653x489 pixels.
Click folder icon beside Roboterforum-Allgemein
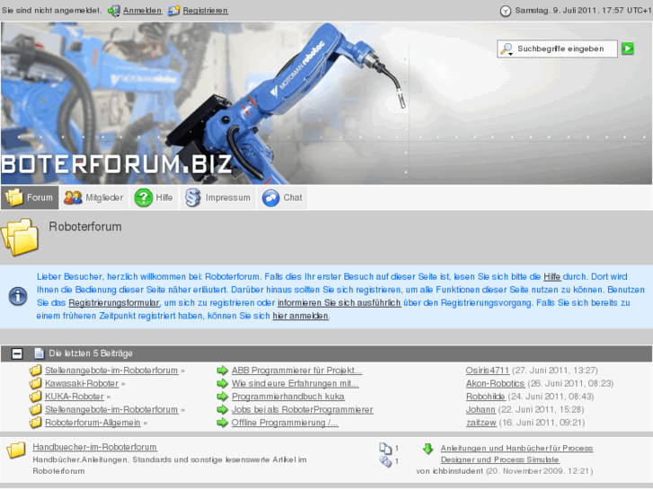pyautogui.click(x=35, y=423)
